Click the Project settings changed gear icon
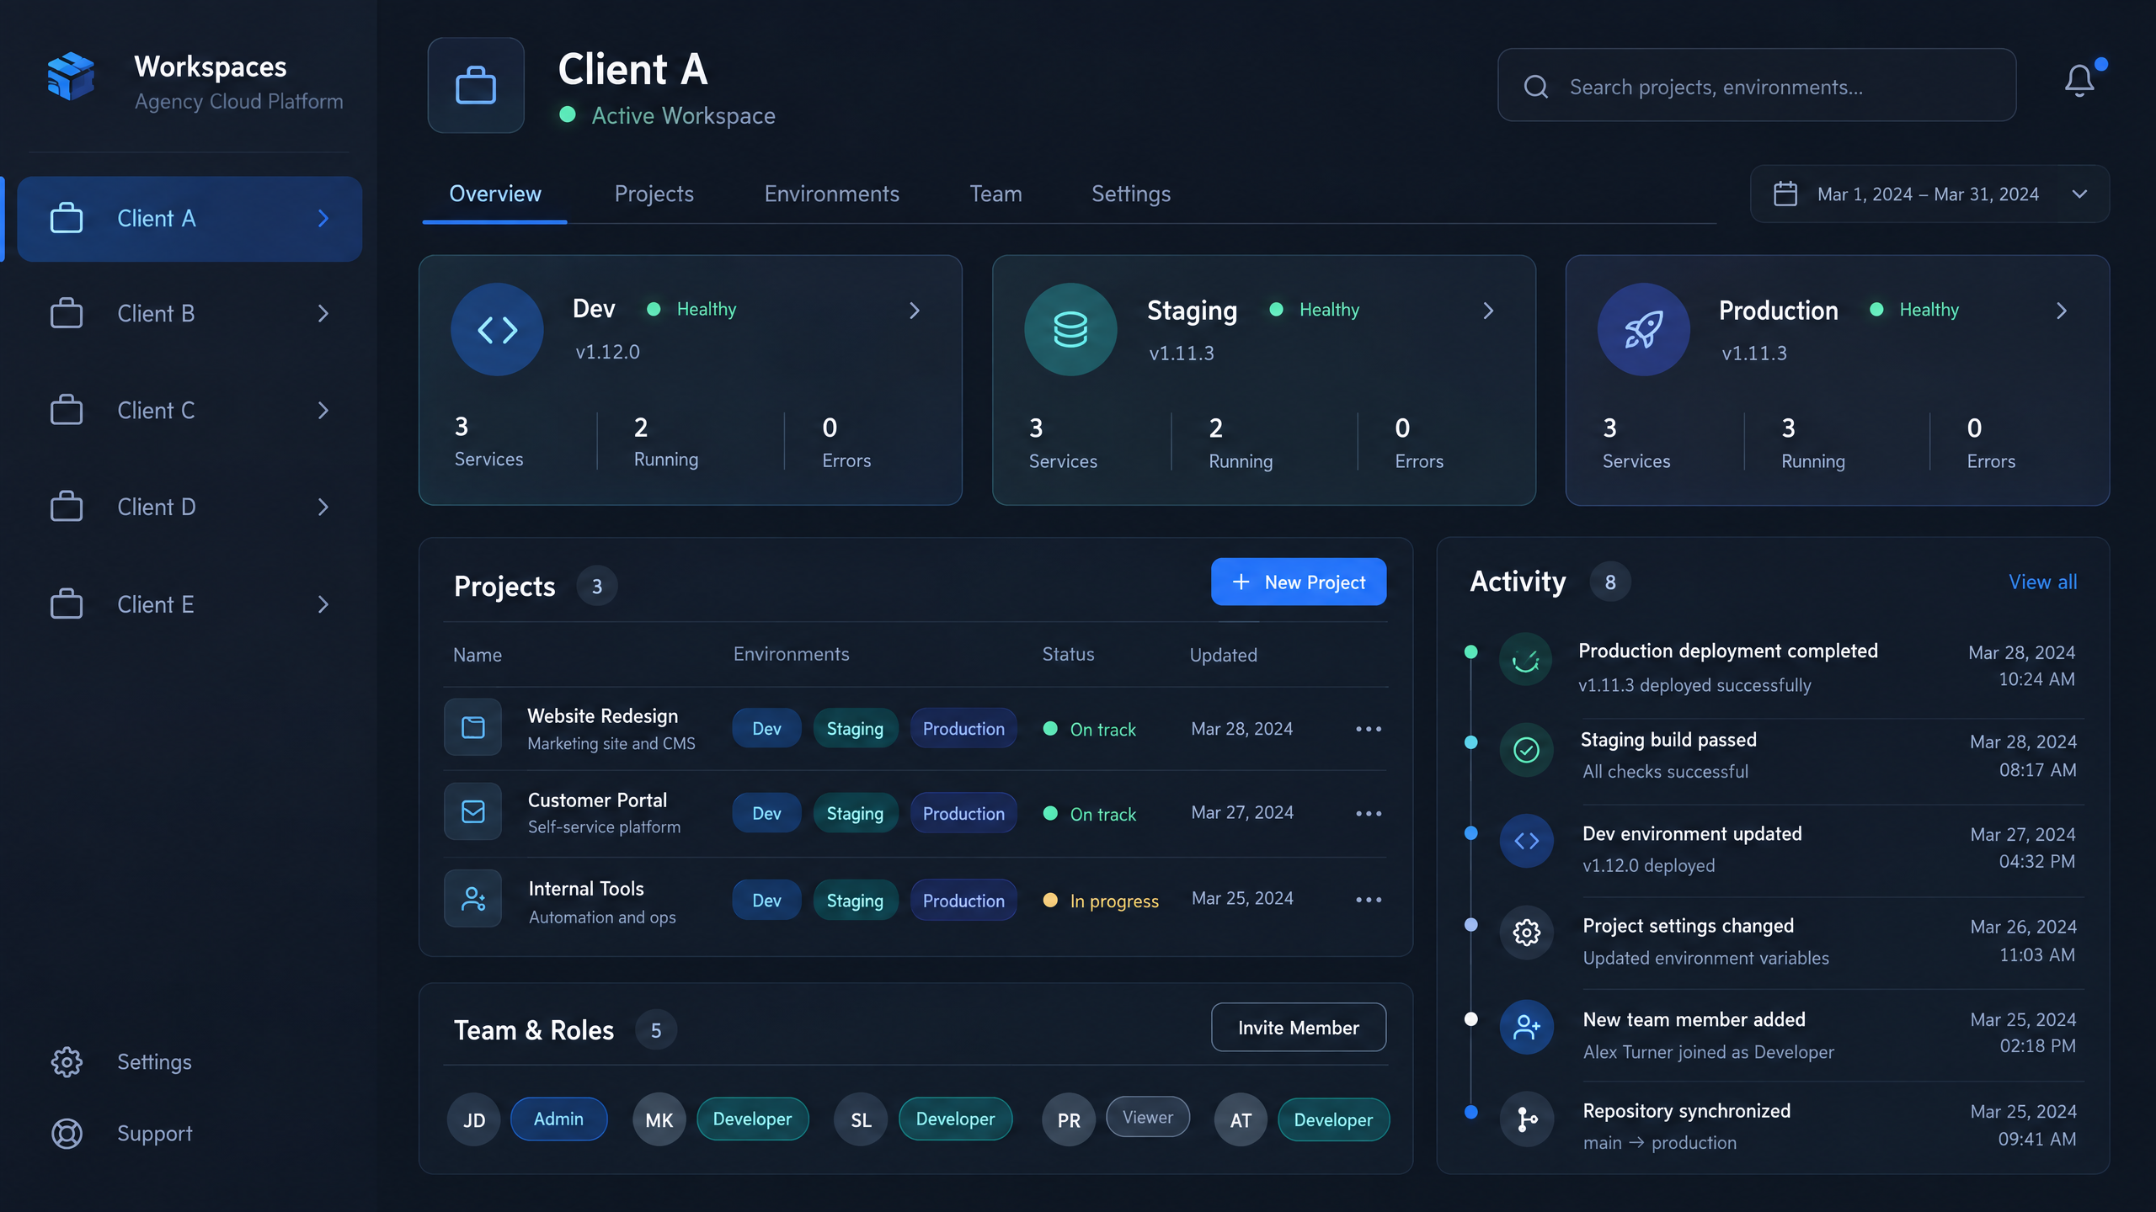 pyautogui.click(x=1526, y=932)
